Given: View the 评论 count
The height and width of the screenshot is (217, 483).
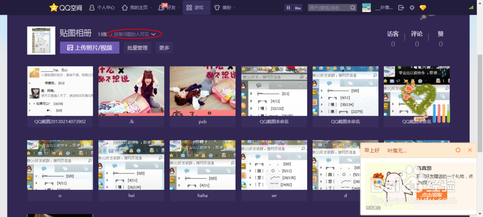Looking at the screenshot, I should click(417, 44).
